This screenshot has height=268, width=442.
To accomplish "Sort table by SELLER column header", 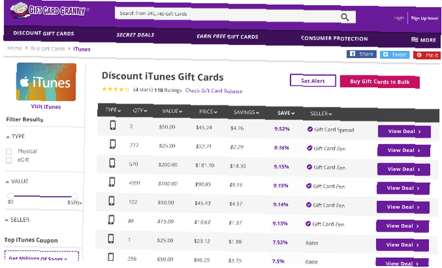I will click(x=321, y=113).
